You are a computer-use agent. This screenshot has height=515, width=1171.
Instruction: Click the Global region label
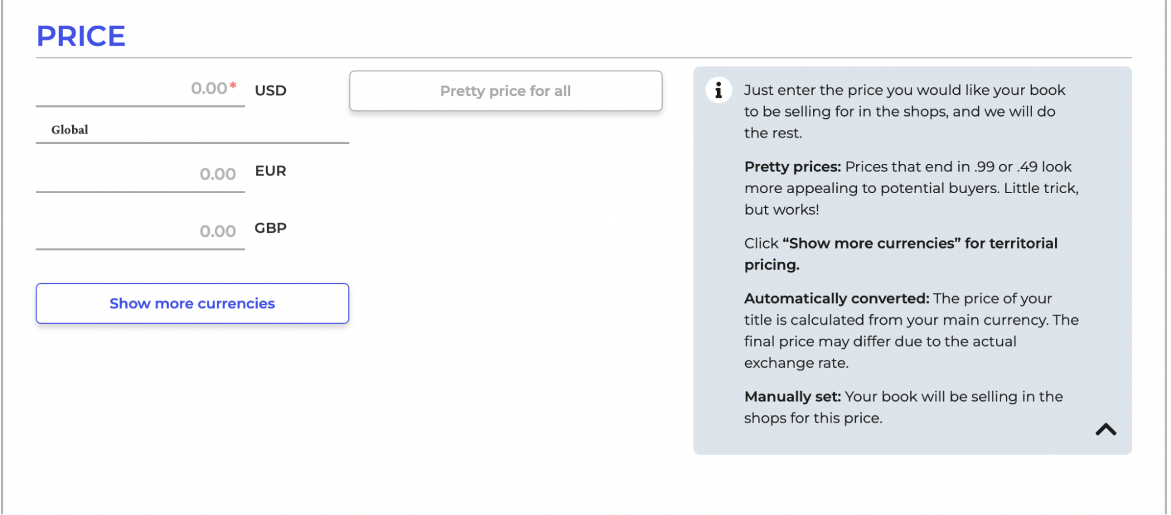pos(69,129)
